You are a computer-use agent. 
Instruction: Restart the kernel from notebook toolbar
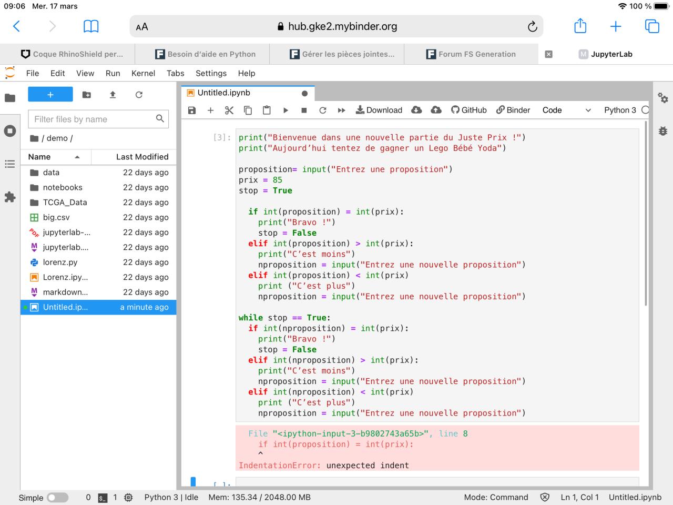[x=323, y=110]
